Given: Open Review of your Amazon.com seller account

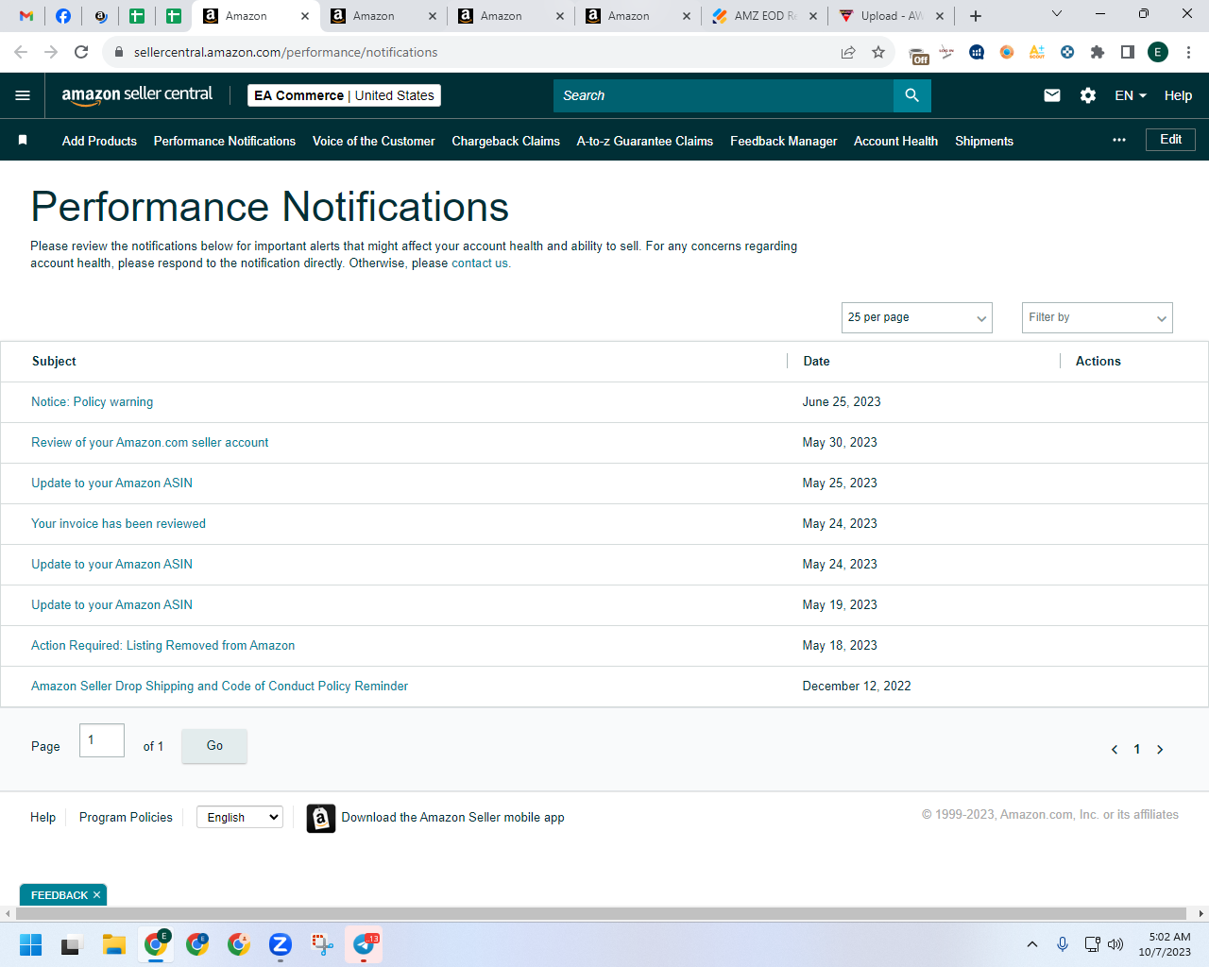Looking at the screenshot, I should point(149,443).
